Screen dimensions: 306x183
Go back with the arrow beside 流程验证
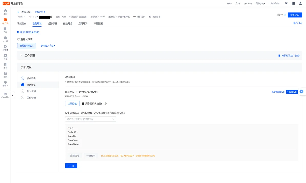pyautogui.click(x=18, y=12)
